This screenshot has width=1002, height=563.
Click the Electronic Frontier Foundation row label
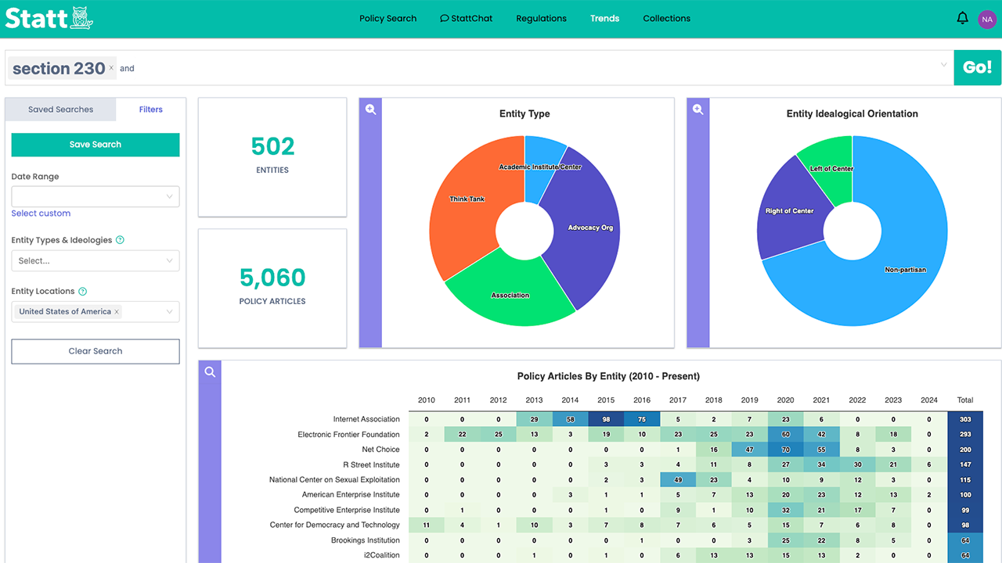tap(349, 435)
